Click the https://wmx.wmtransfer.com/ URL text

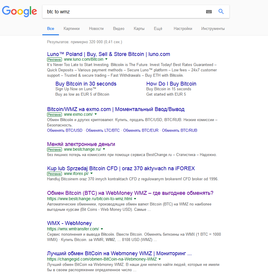(x=73, y=229)
